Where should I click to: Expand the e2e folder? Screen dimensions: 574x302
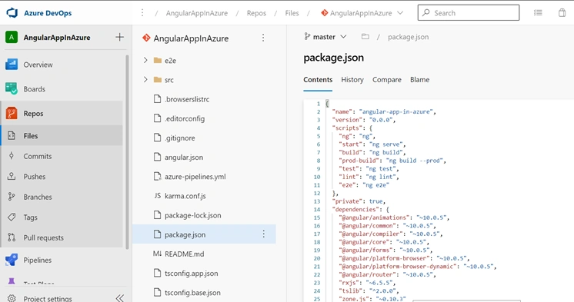(145, 60)
